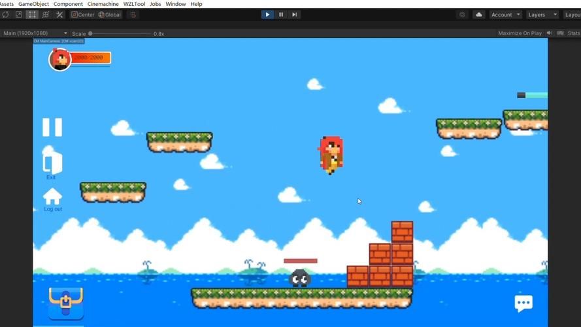Toggle Maximize On Play
581x327 pixels.
[520, 33]
